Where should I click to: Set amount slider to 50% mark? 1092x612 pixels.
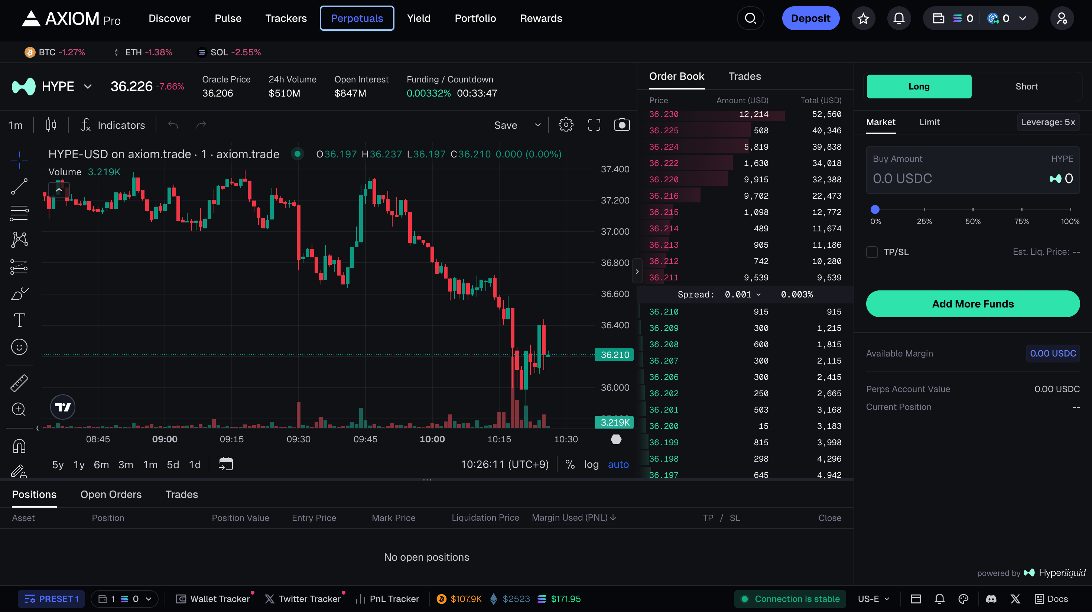click(972, 209)
